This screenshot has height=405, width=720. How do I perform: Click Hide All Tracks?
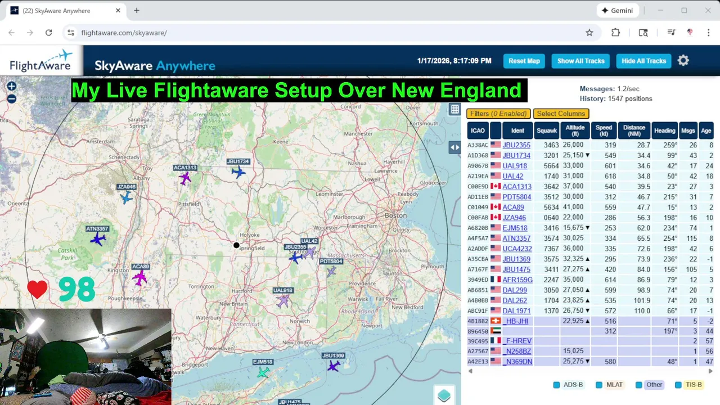click(x=644, y=61)
